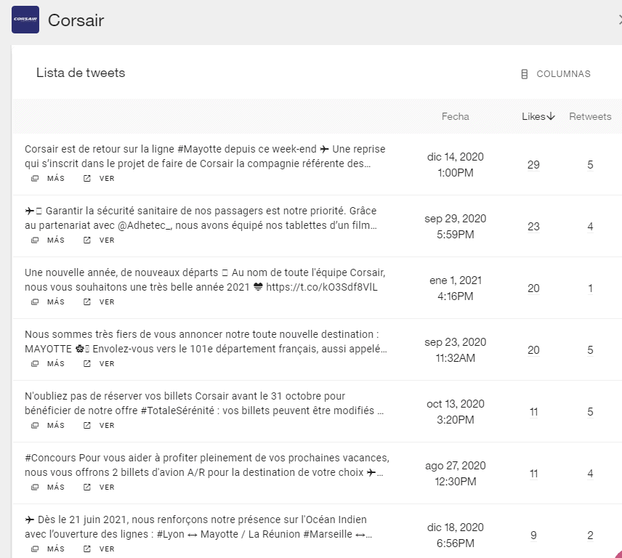
Task: Click the MÁS icon on the #Concours tweet
Action: tap(35, 487)
